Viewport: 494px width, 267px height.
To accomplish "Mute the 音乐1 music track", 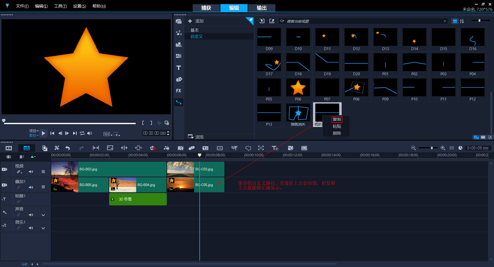I will pos(31,228).
